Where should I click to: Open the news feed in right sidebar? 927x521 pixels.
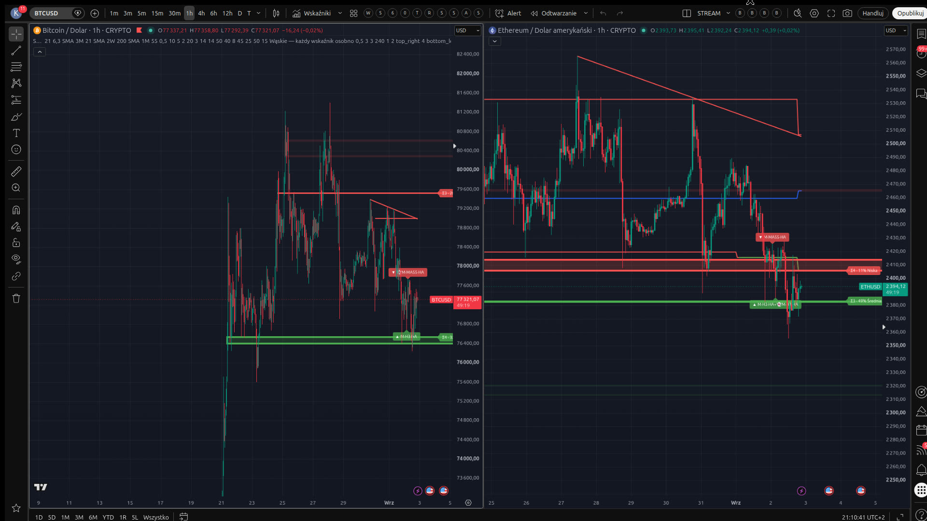tap(921, 450)
